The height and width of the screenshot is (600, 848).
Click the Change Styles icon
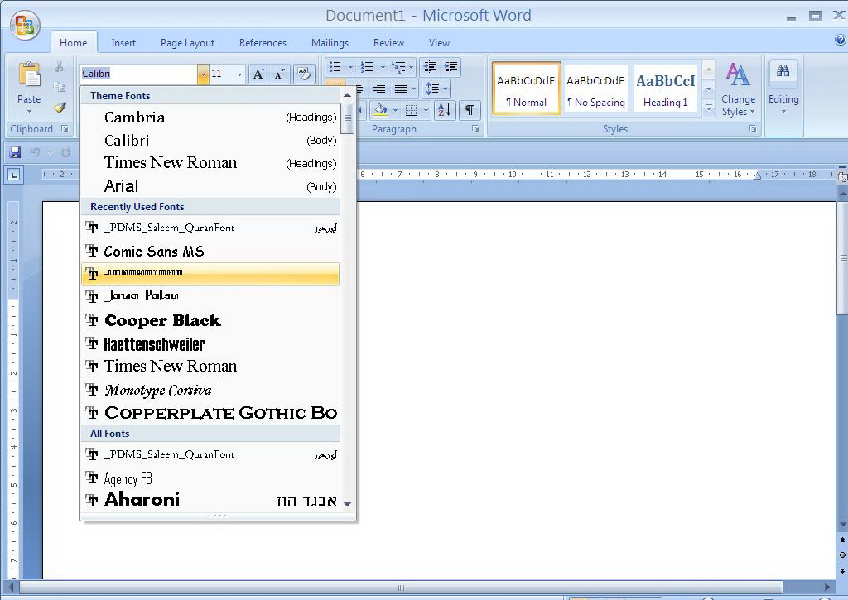(738, 75)
